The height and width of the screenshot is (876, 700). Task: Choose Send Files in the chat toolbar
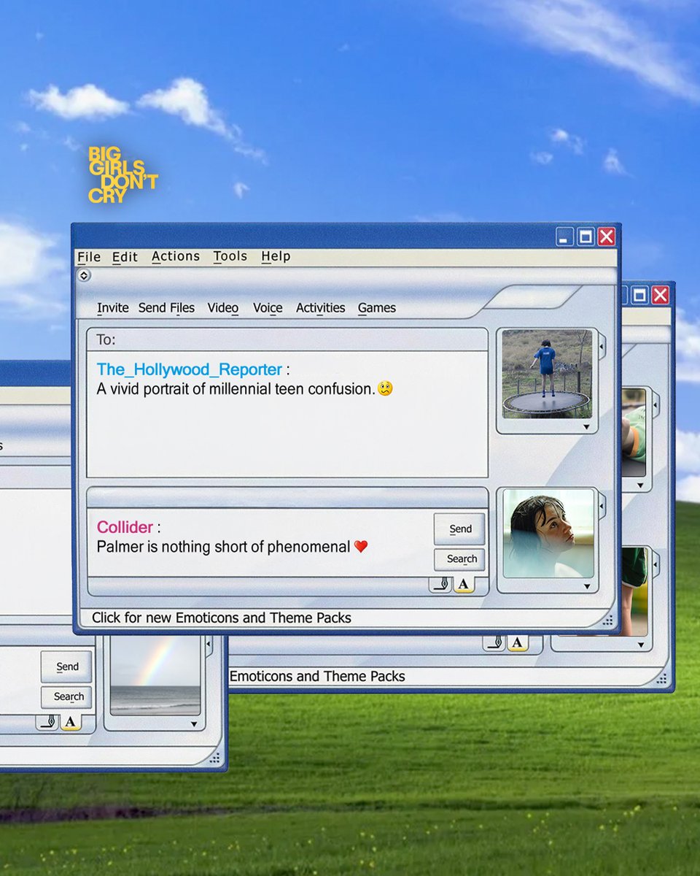[x=166, y=308]
